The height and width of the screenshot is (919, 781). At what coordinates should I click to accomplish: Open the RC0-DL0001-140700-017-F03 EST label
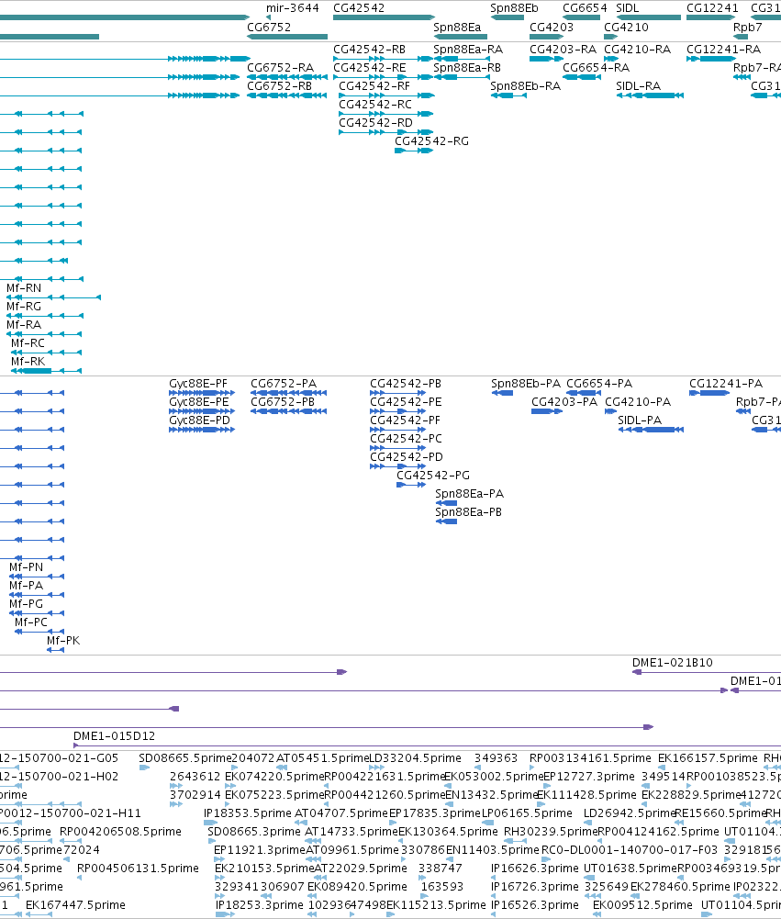point(630,849)
